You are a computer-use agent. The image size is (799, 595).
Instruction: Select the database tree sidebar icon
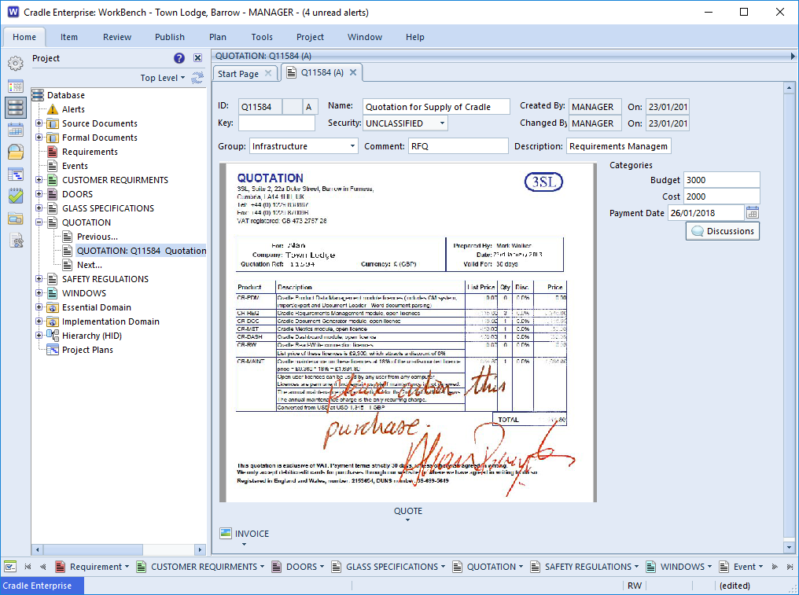click(15, 108)
